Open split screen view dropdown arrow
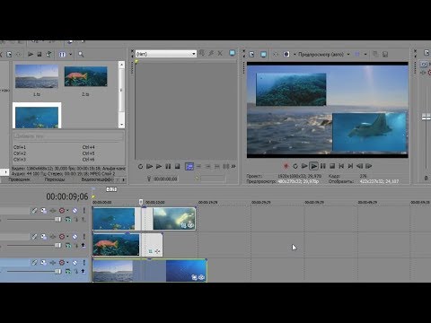The image size is (431, 323). (295, 55)
